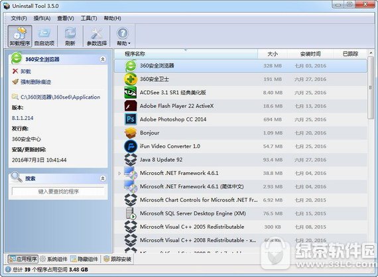Open the 文件(F) menu
The image size is (378, 277).
(x=19, y=19)
